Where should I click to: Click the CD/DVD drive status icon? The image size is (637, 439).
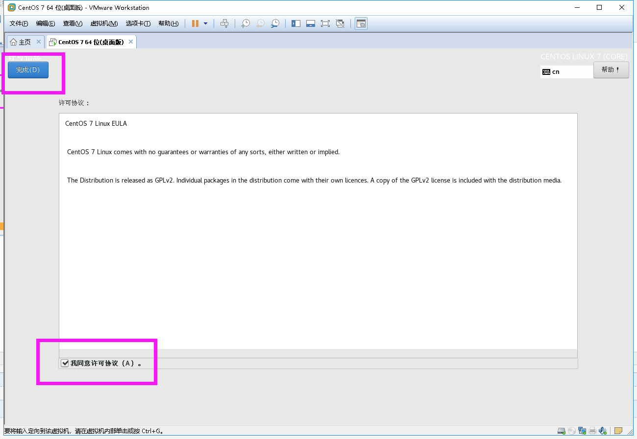572,431
